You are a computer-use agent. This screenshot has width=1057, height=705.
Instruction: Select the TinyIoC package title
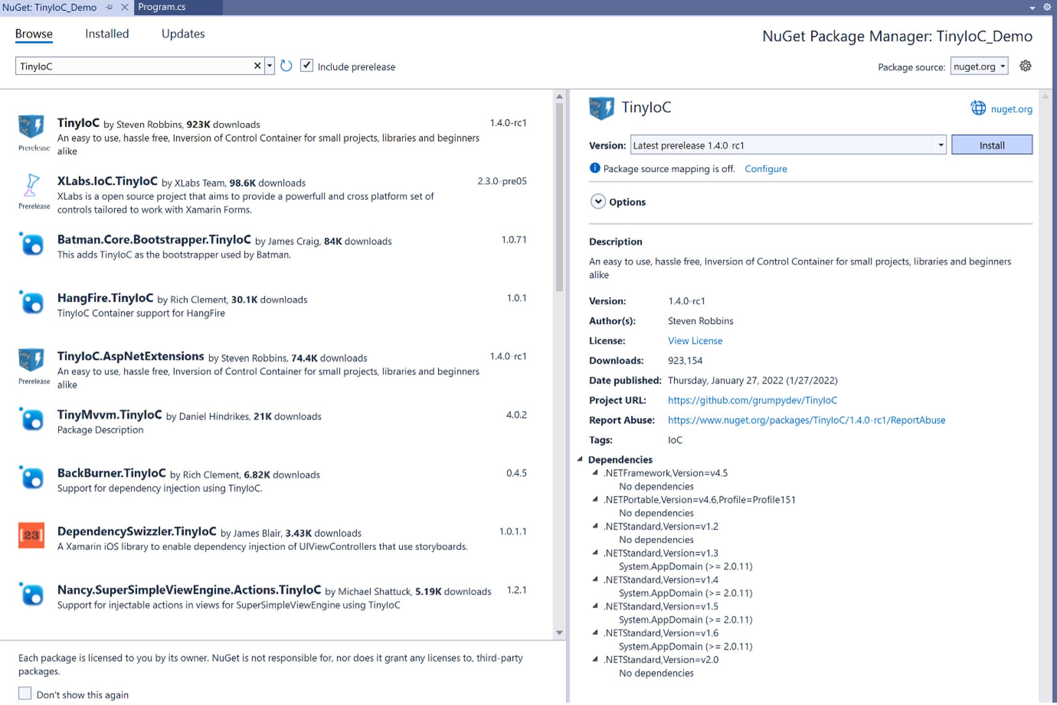click(x=78, y=123)
